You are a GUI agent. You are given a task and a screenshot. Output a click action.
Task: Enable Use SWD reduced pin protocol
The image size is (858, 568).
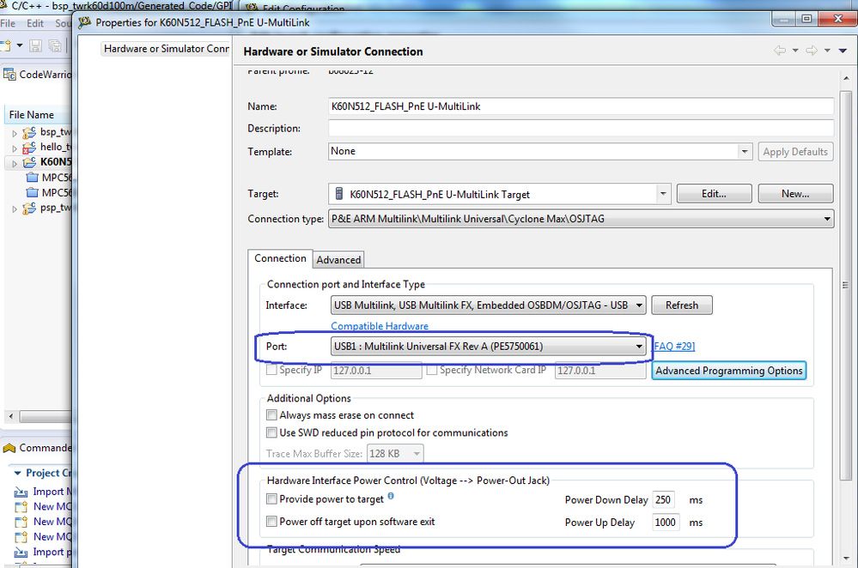tap(271, 432)
